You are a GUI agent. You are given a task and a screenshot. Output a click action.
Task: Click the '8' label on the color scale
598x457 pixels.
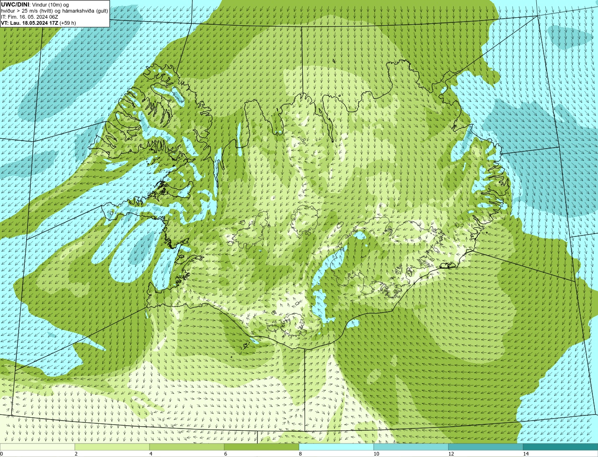[300, 454]
